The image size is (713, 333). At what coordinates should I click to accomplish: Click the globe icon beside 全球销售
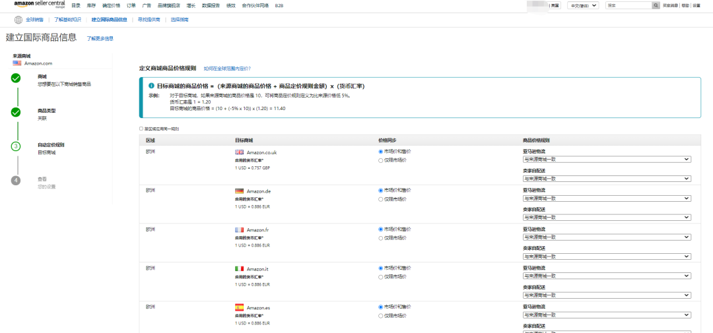coord(18,20)
